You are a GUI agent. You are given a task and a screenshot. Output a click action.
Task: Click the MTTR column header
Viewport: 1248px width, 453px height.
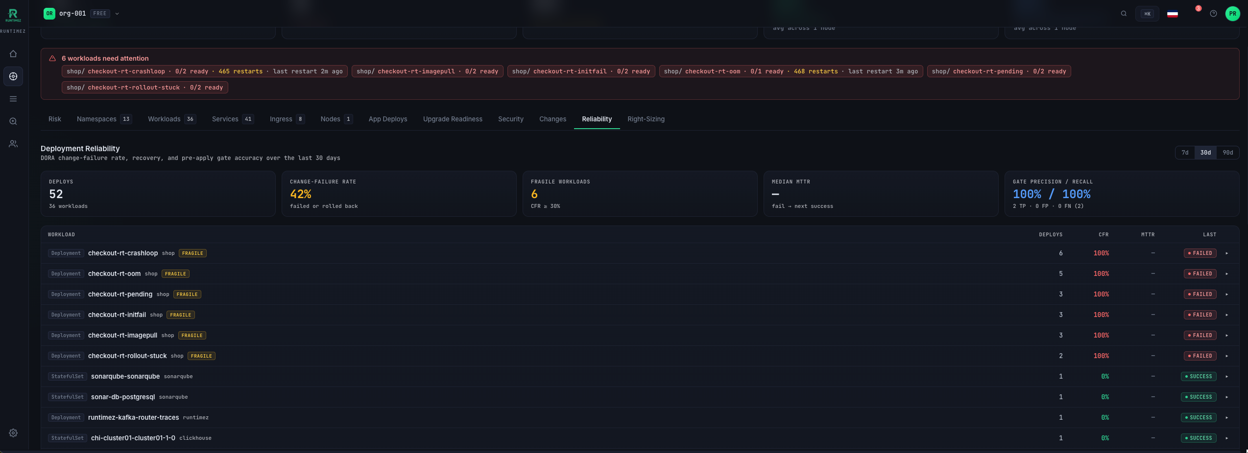[x=1148, y=235]
